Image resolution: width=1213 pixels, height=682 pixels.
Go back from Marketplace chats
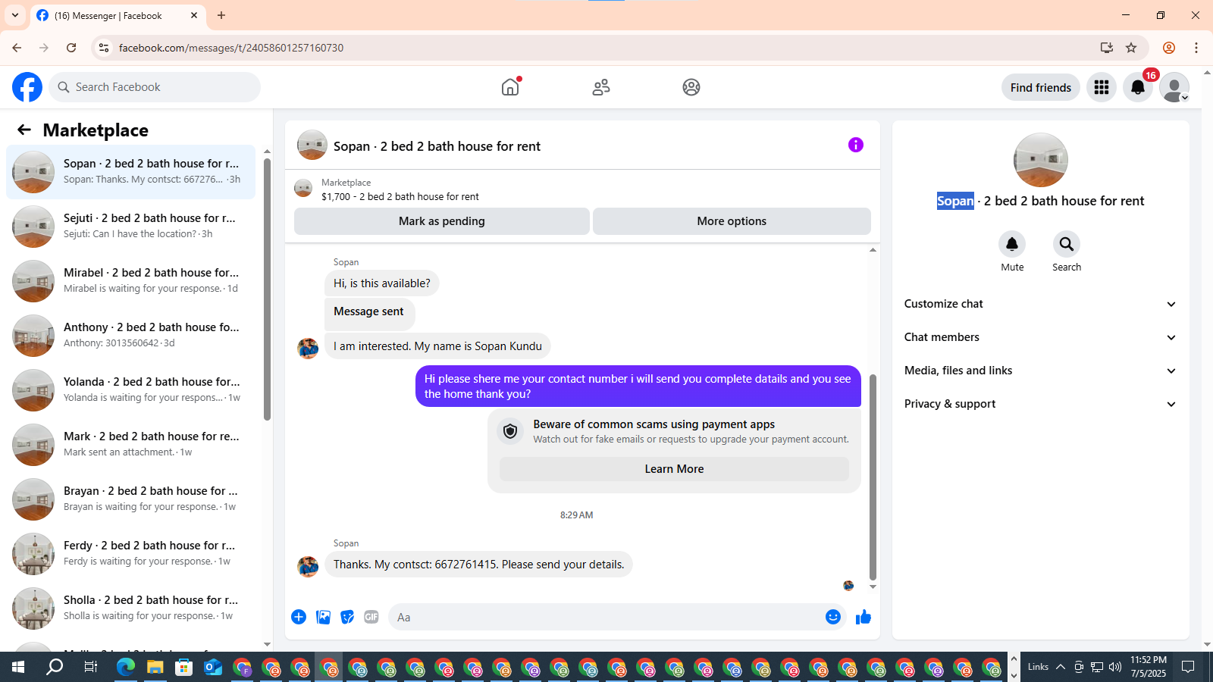coord(24,130)
